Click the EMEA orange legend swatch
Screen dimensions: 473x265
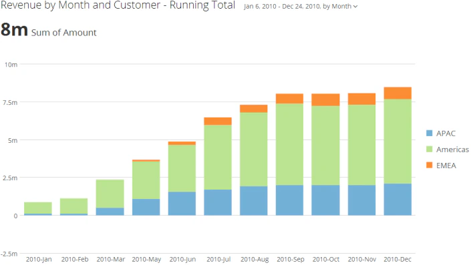430,165
